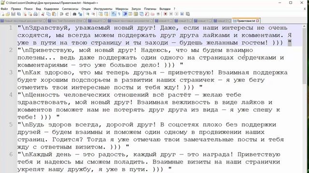Click the Copy toolbar icon
This screenshot has width=309, height=173.
(48, 14)
